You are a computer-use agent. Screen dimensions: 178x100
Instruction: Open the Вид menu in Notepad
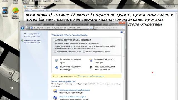click(x=48, y=10)
